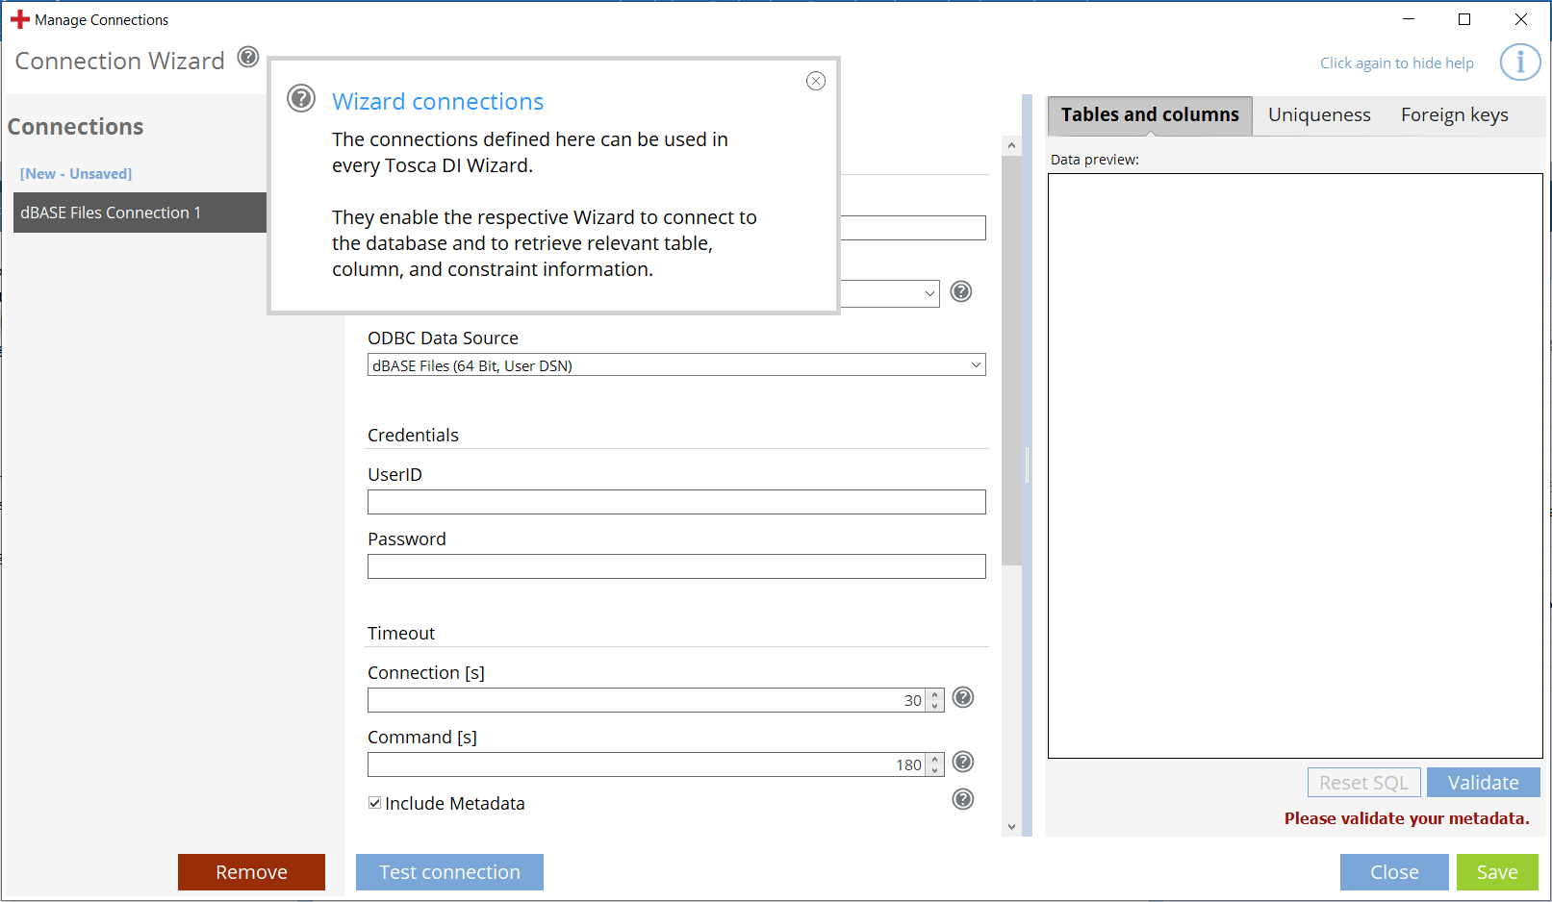Click the vertical scrollbar down arrow
The image size is (1552, 902).
[x=1011, y=826]
